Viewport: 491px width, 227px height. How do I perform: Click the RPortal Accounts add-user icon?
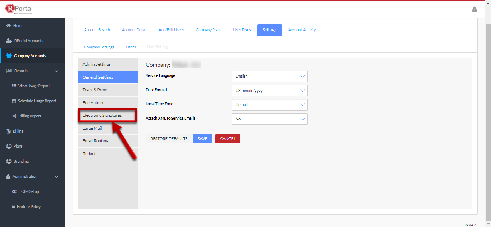[9, 41]
